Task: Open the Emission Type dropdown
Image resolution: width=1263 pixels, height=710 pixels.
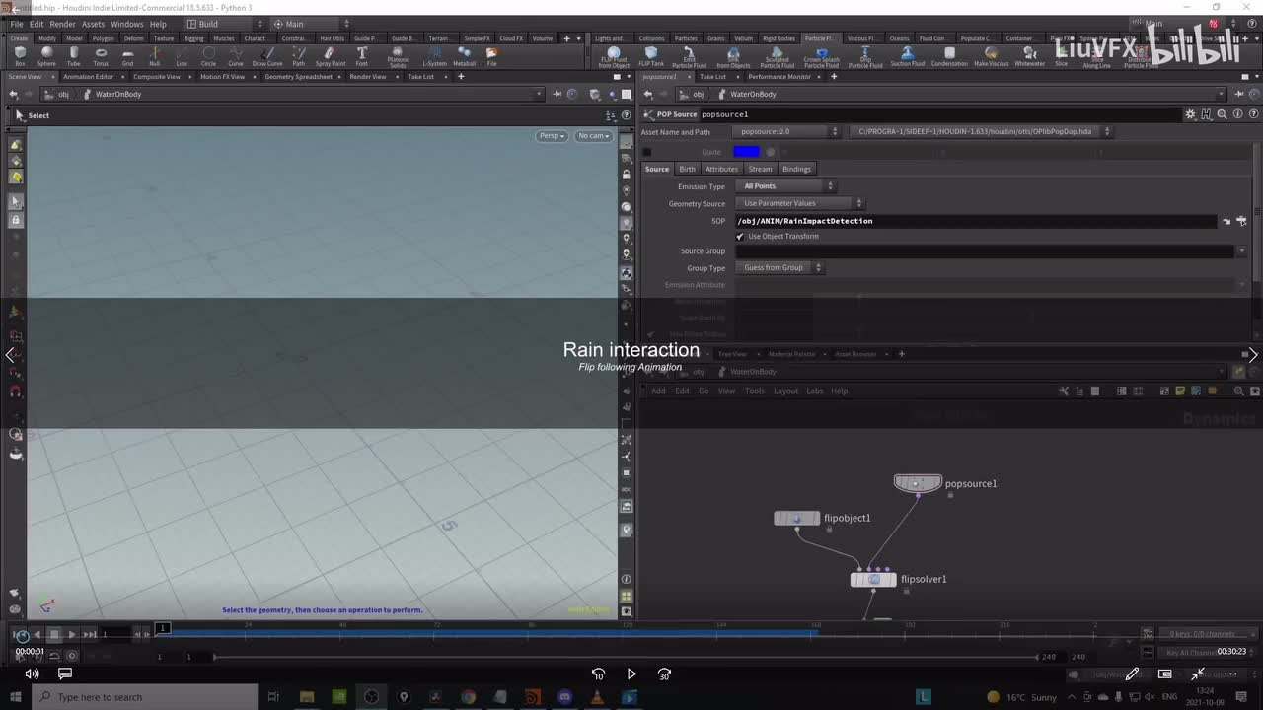Action: (785, 186)
